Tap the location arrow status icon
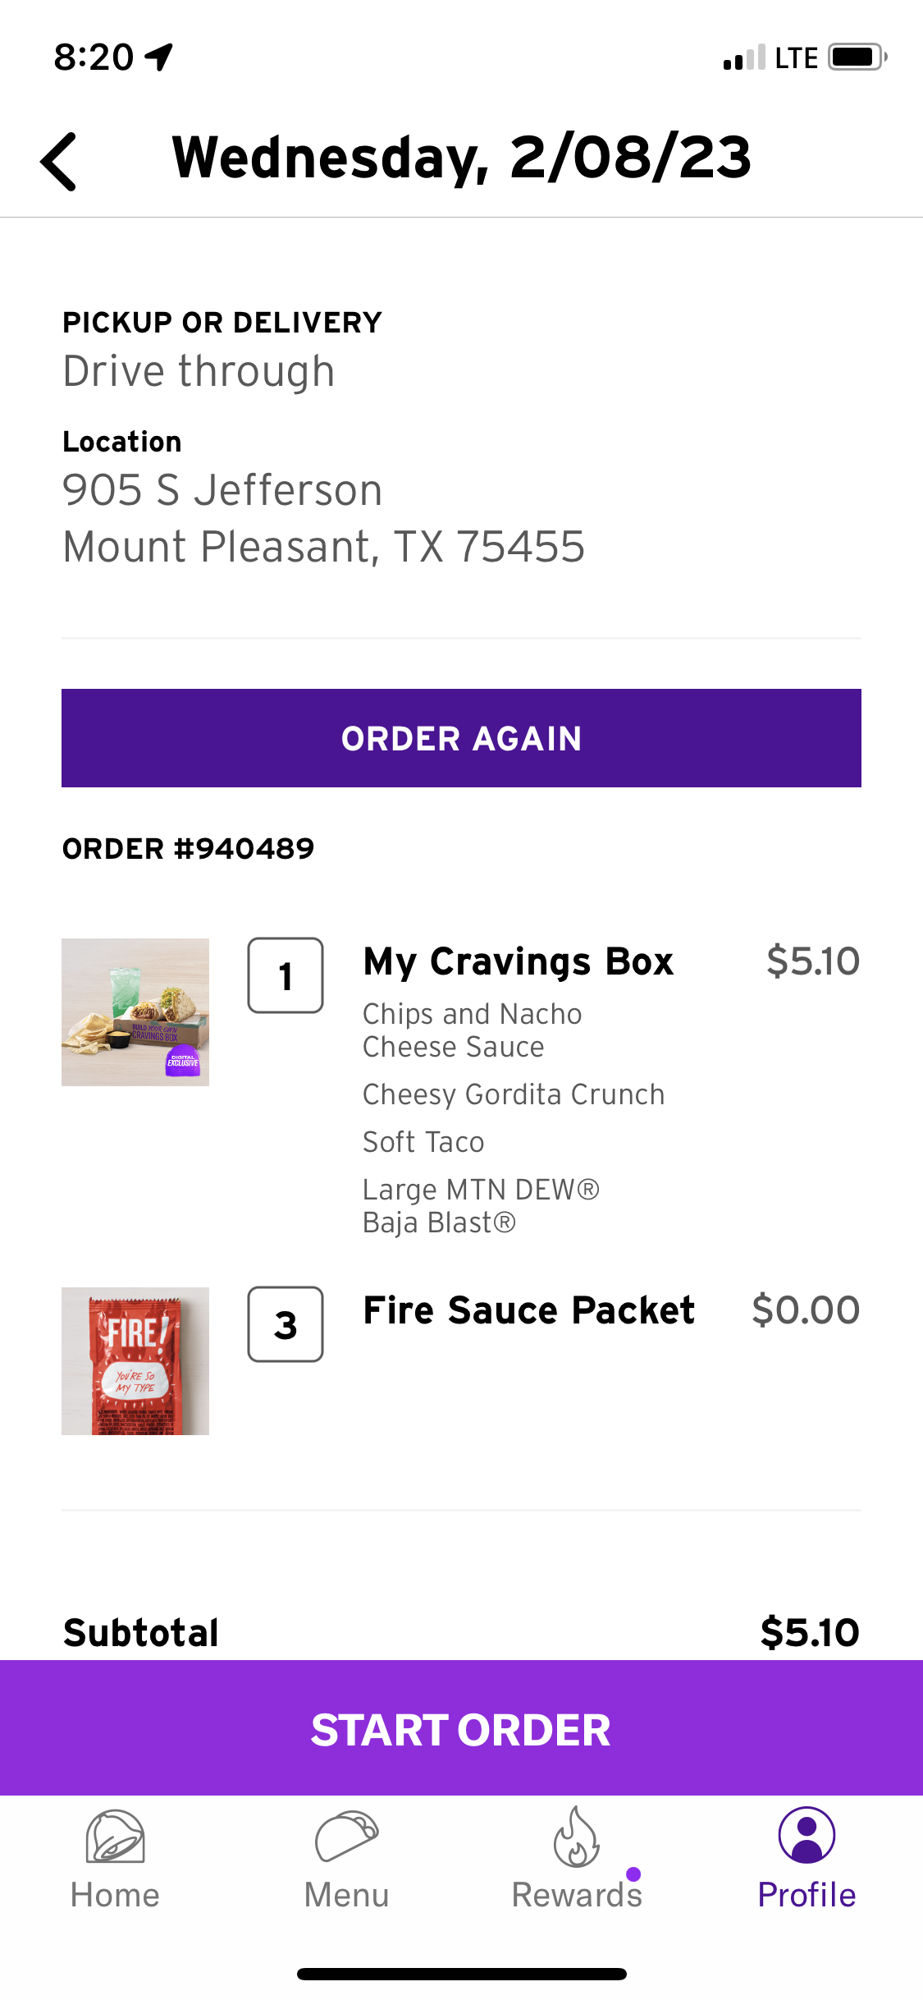This screenshot has width=923, height=2000. pos(159,57)
